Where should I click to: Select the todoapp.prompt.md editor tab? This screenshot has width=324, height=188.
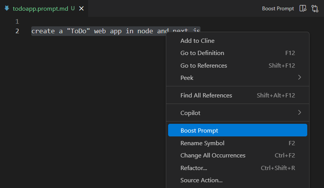tap(44, 8)
